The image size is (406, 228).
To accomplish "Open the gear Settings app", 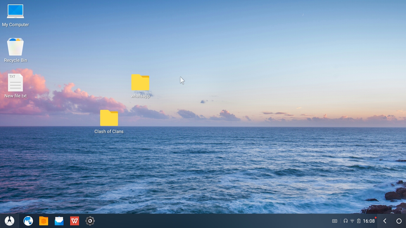I will pos(90,221).
